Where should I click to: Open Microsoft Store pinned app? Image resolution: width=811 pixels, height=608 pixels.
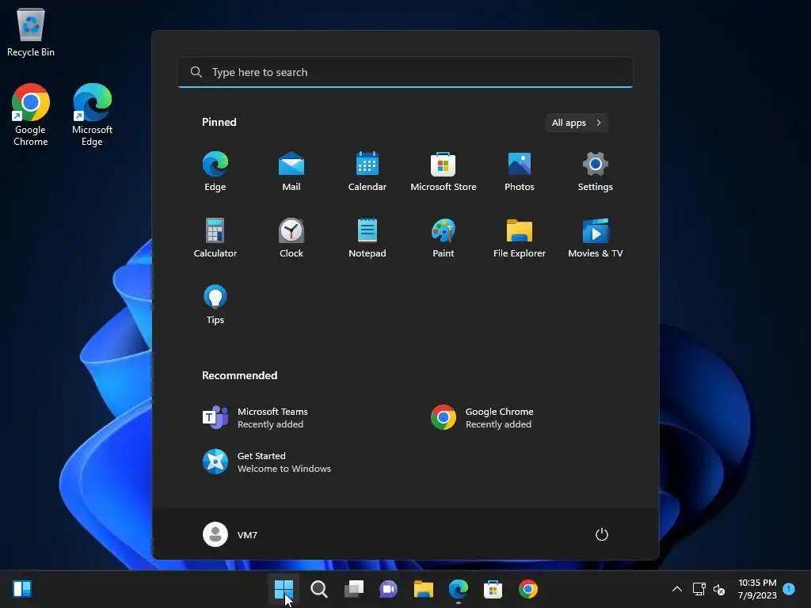444,172
